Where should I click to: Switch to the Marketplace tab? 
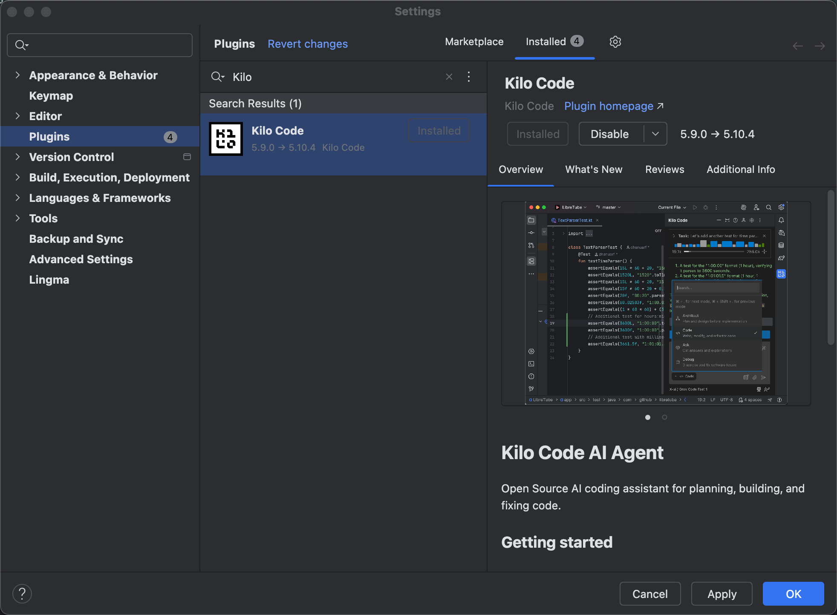tap(474, 42)
